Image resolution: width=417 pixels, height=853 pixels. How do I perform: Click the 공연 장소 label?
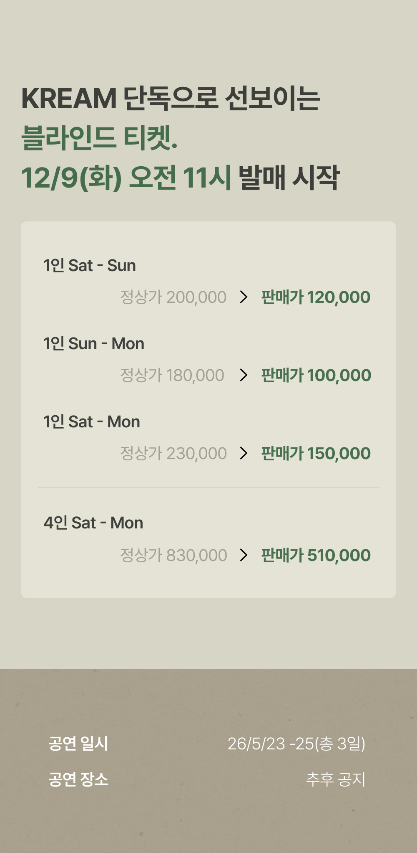coord(78,779)
